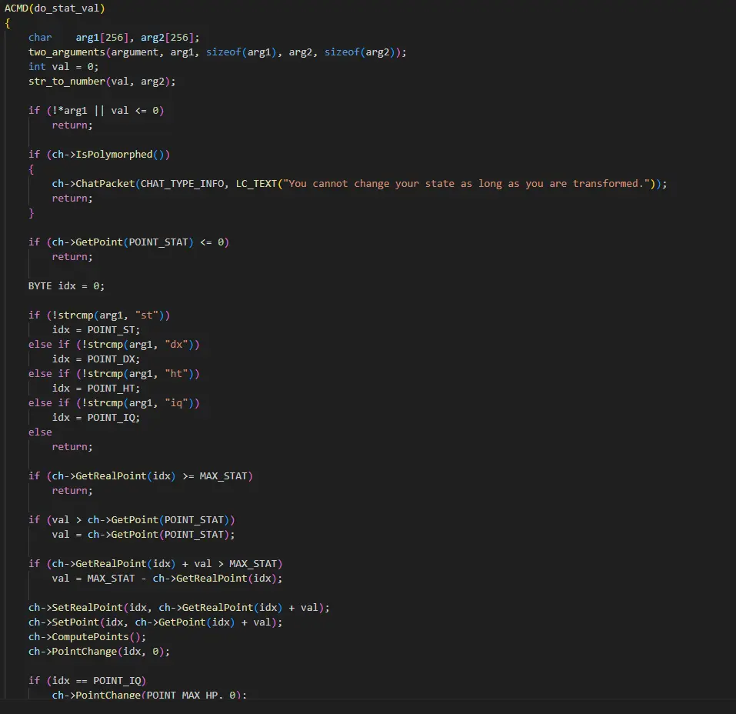Click the line 'BYTE idx = 0;'
Image resolution: width=736 pixels, height=714 pixels.
click(66, 286)
